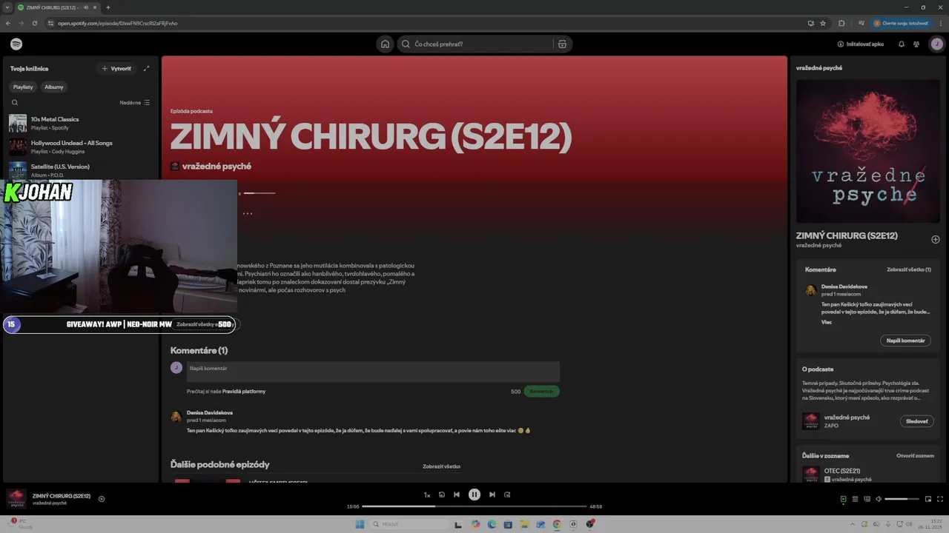949x533 pixels.
Task: Open File Explorer from the taskbar
Action: 524,524
